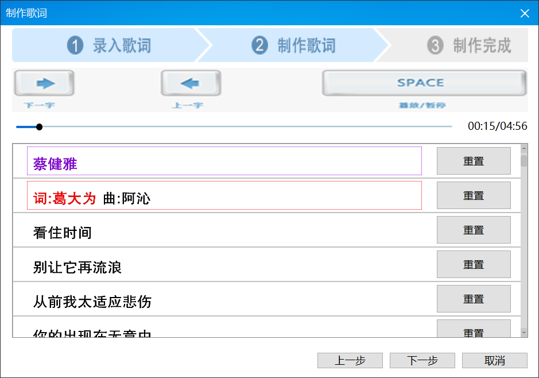Reset timing for the 蔡健雅 line

474,161
